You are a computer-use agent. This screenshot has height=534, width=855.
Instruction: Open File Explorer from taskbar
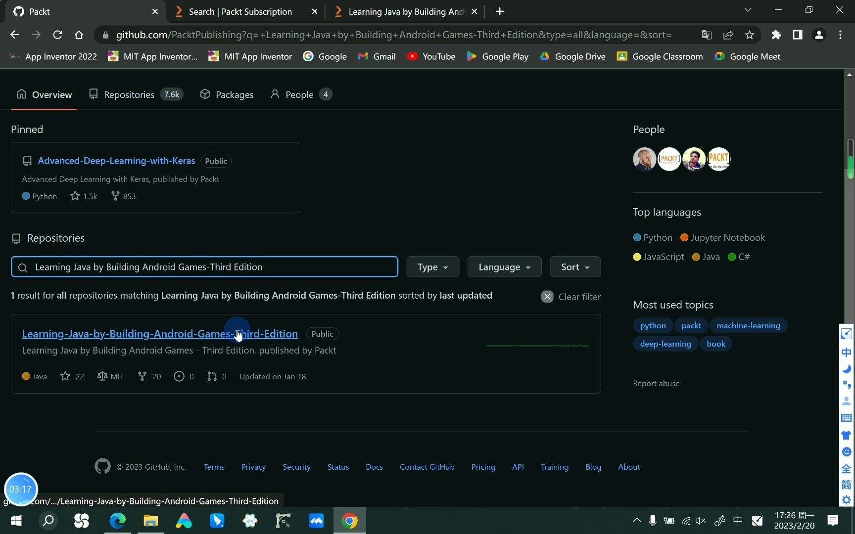click(151, 521)
